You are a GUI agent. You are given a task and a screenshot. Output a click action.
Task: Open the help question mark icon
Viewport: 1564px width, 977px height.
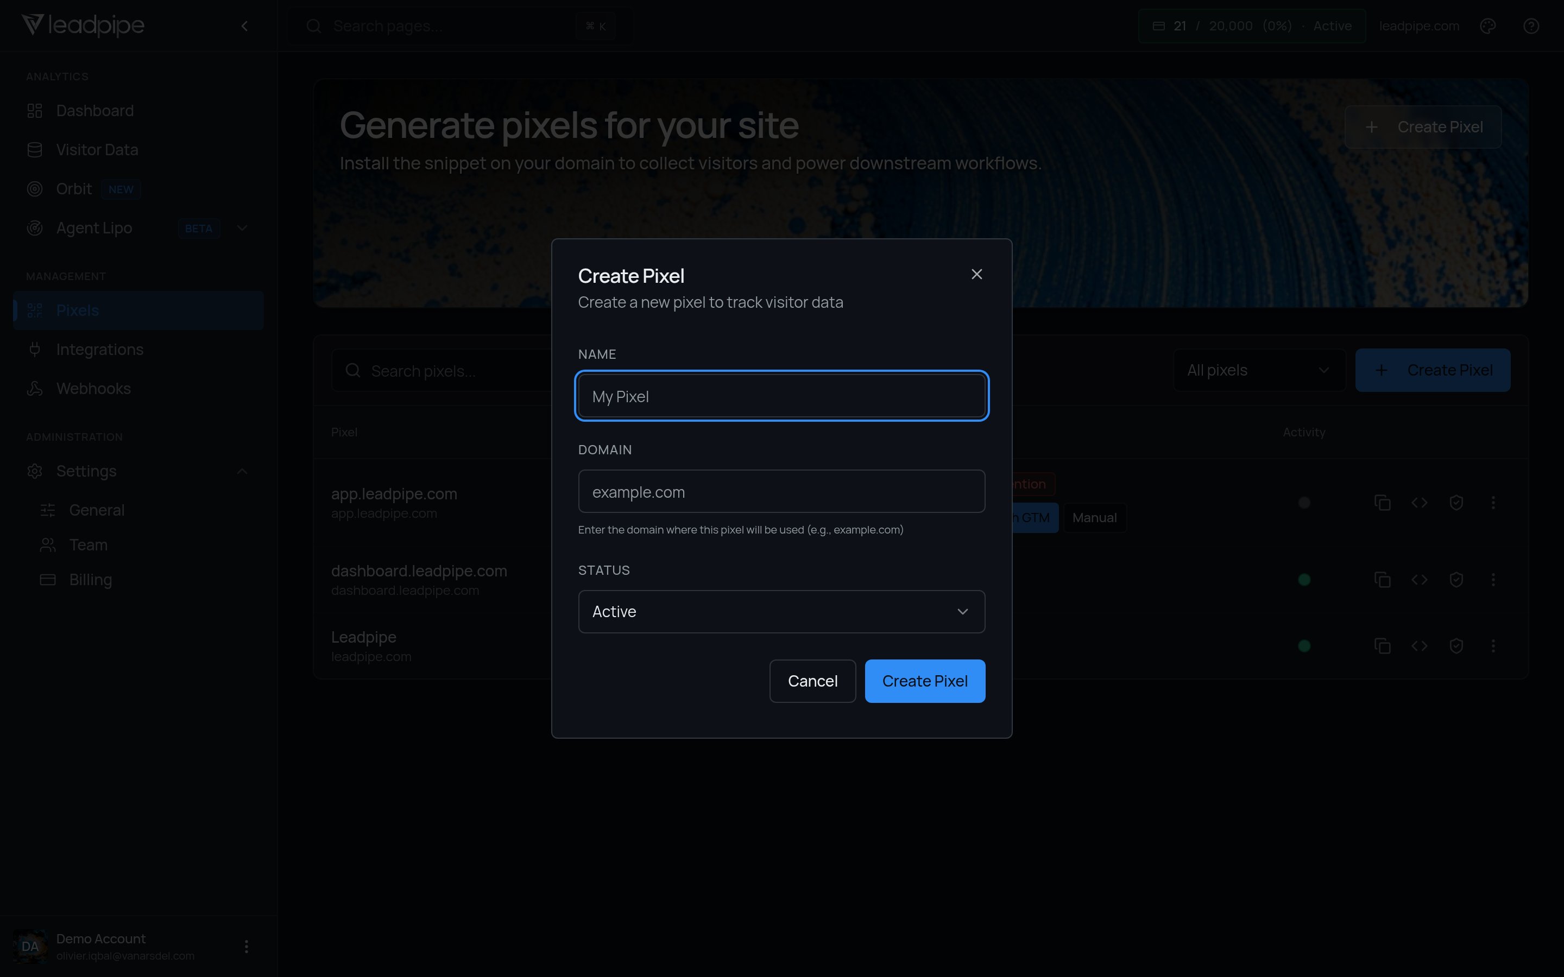(1531, 27)
